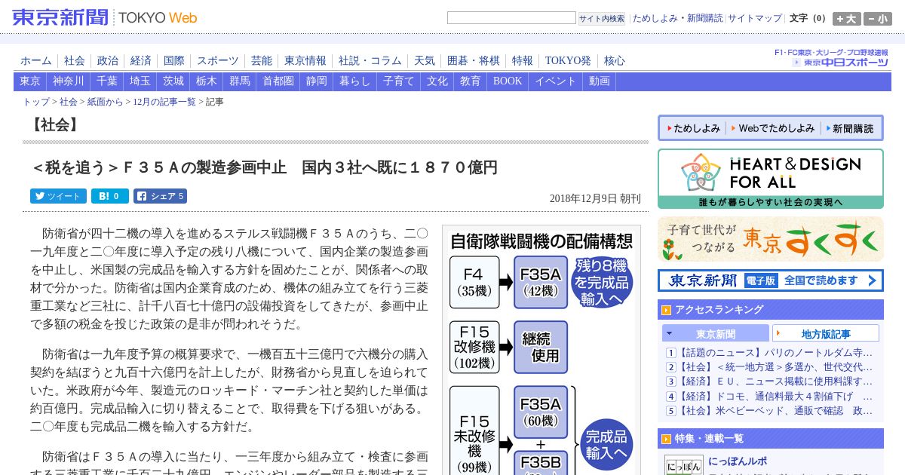Open the 天気 menu item

(x=425, y=61)
